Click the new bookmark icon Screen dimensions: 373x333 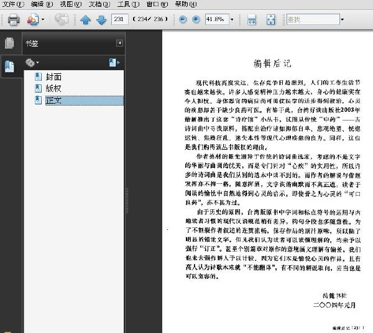click(114, 63)
